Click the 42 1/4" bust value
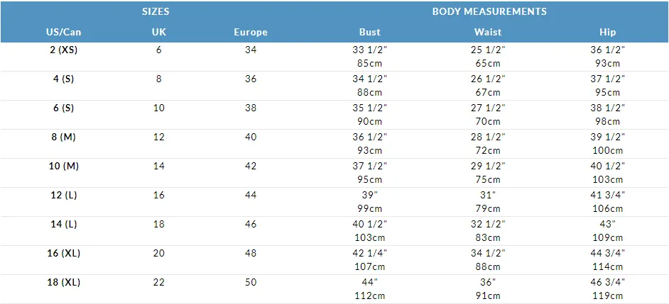 click(x=369, y=253)
